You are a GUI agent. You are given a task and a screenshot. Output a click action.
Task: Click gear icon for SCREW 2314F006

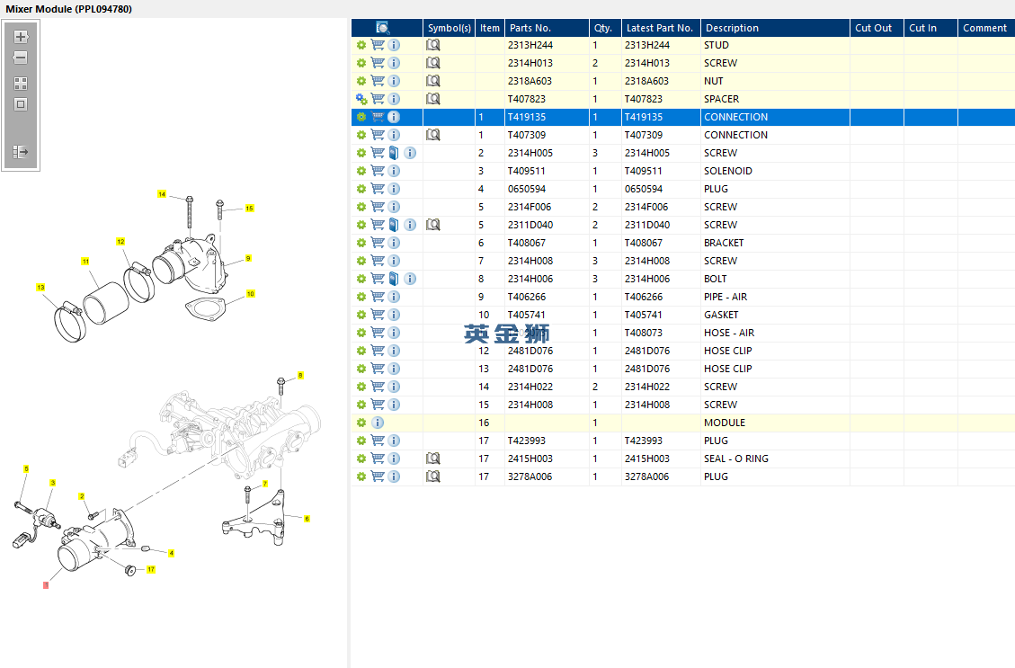click(x=361, y=207)
